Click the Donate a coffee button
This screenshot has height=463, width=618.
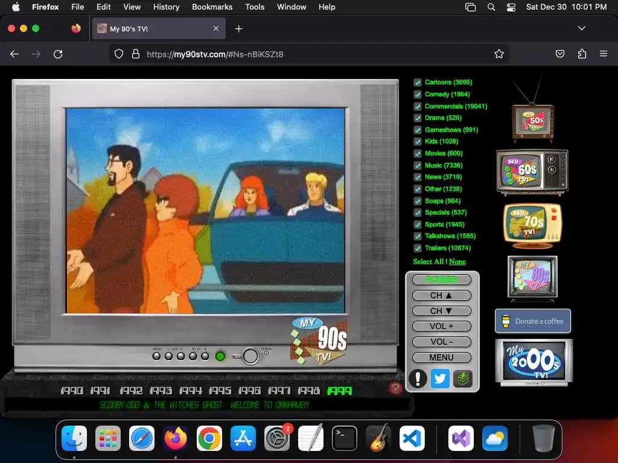point(533,321)
